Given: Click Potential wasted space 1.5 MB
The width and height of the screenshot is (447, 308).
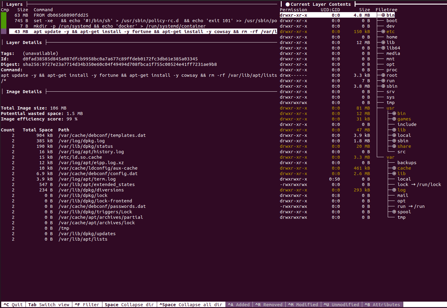Looking at the screenshot, I should 42,113.
